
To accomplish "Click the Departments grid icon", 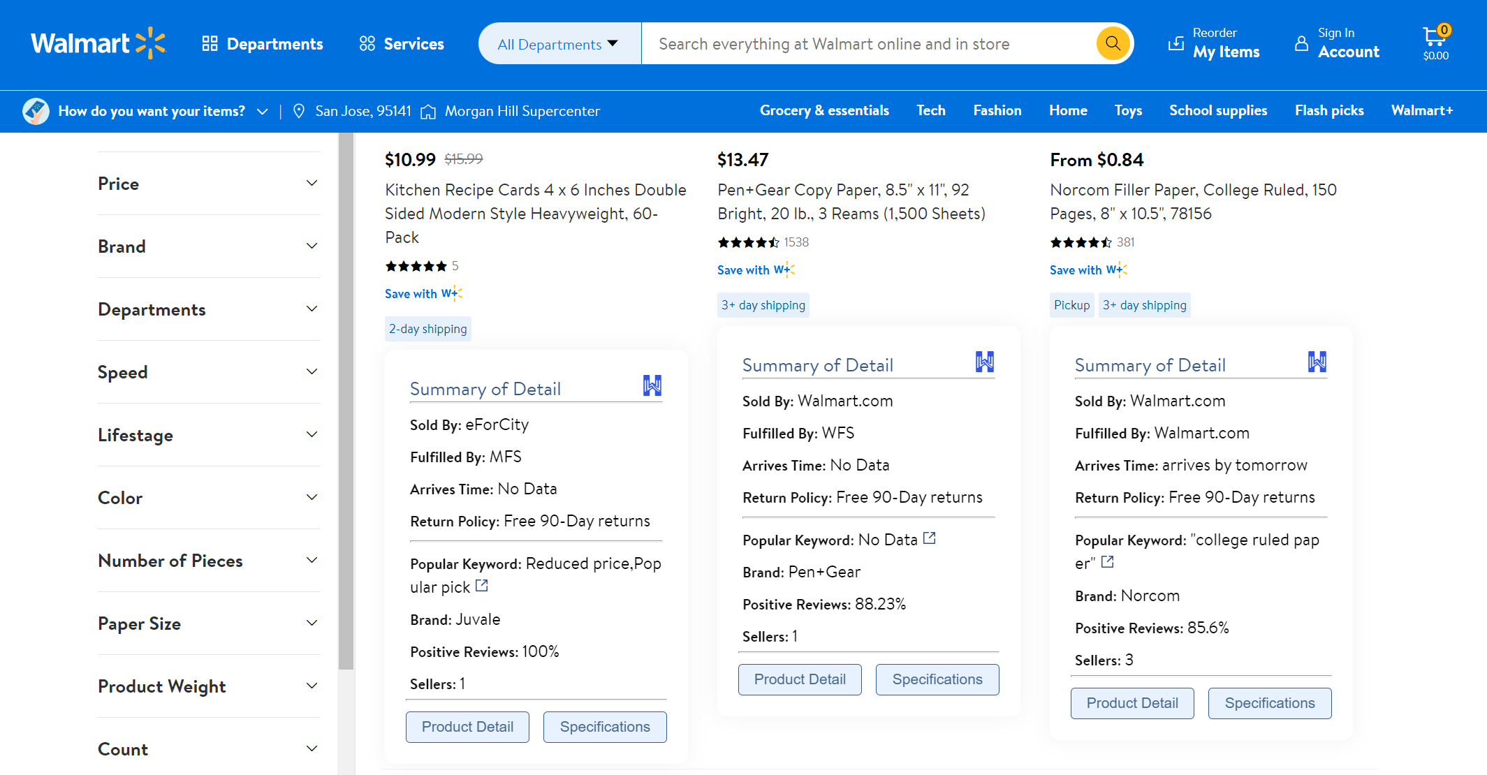I will pos(210,43).
